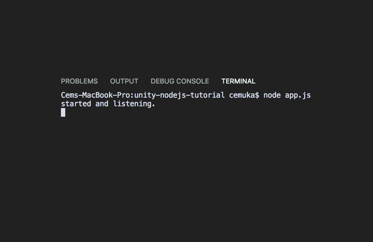Screen dimensions: 373x242
Task: Click the empty editor area above the panel tabs
Action: pos(186,37)
